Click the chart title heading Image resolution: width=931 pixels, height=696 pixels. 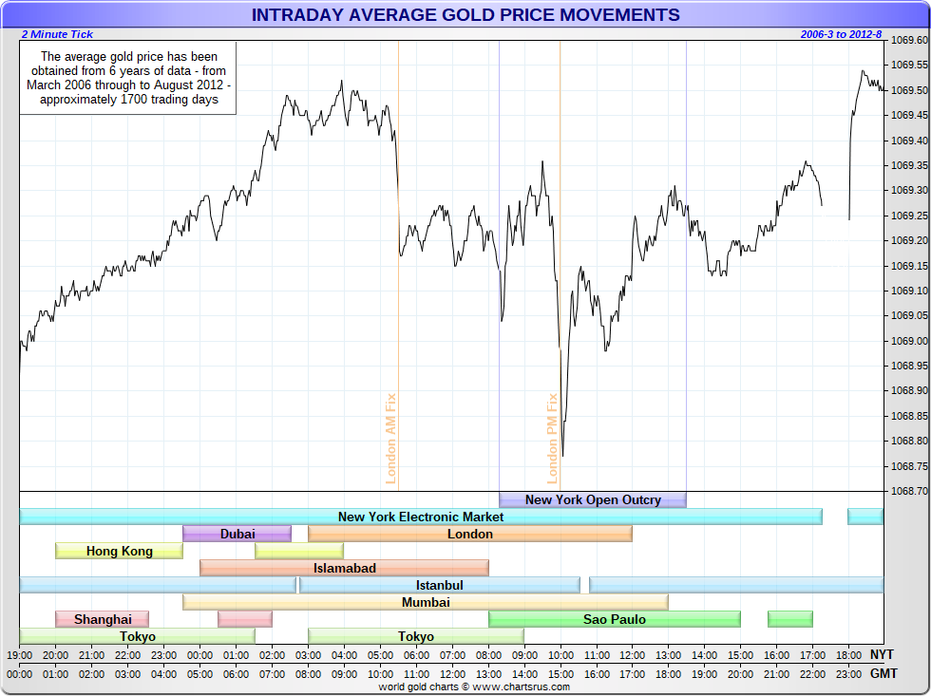tap(465, 15)
